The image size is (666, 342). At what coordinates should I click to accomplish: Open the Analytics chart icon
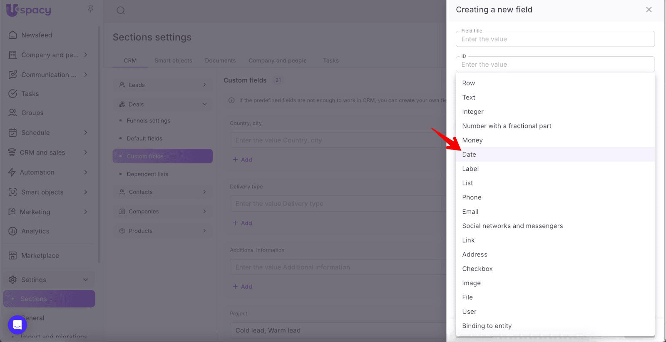(13, 231)
